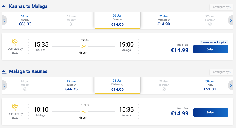Show later outbound dates with the right arrow
236x128 pixels.
(x=231, y=20)
